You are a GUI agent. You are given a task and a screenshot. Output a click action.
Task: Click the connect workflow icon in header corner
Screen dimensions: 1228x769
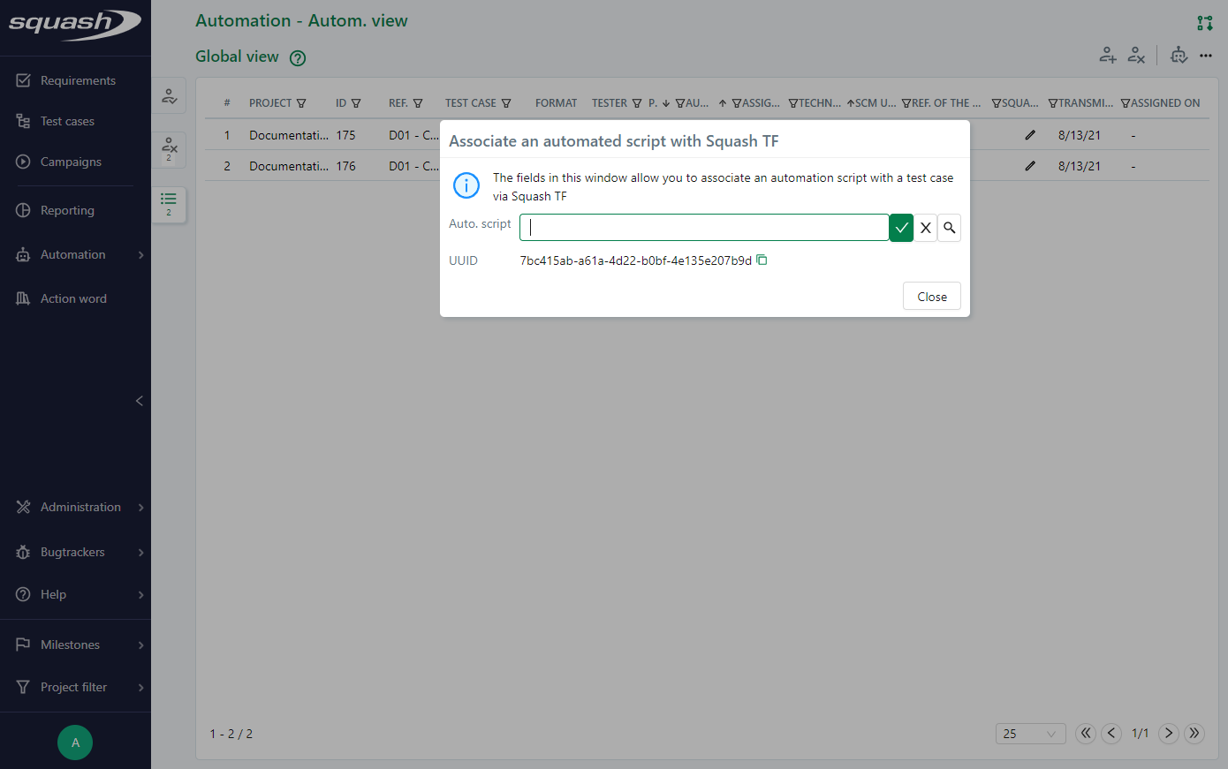click(x=1205, y=23)
